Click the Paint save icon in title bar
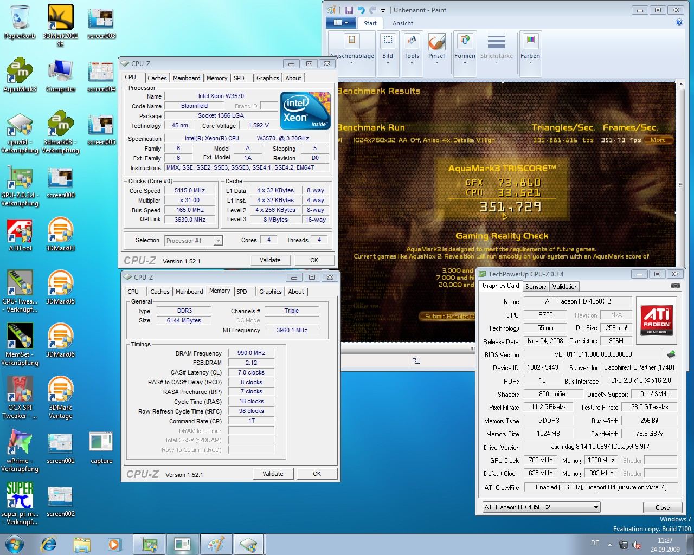The image size is (694, 555). (349, 10)
